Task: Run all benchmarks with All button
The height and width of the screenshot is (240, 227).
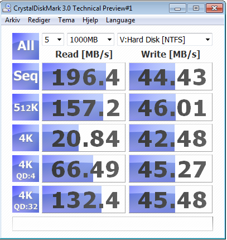Action: pyautogui.click(x=26, y=46)
